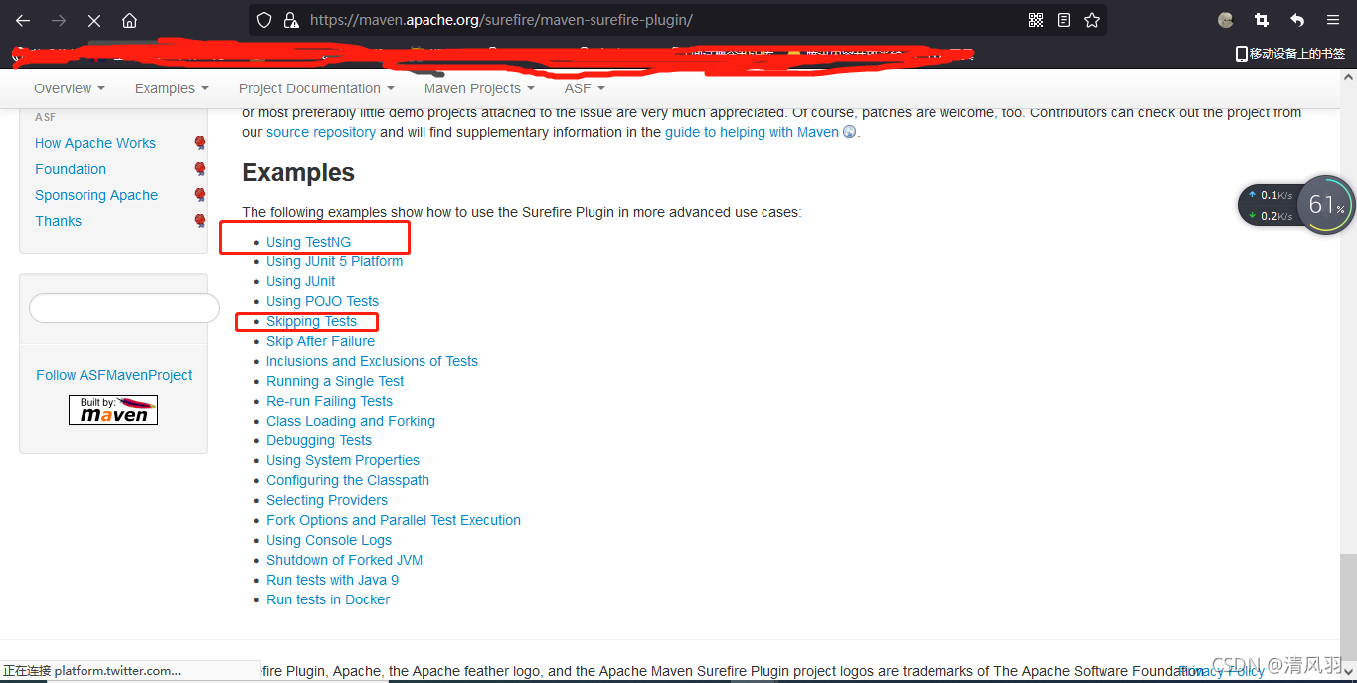Open the mobile bookmarks folder 移动设备上的书签

(x=1290, y=54)
